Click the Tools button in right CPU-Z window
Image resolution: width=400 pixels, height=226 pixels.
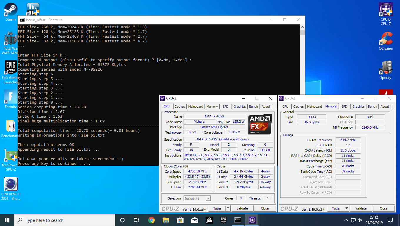pyautogui.click(x=336, y=208)
